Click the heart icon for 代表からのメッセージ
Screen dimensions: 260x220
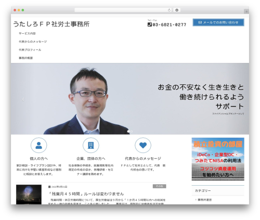pos(143,145)
